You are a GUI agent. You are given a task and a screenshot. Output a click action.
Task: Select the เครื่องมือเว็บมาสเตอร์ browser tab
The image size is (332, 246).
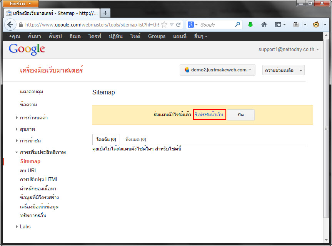tap(52, 13)
